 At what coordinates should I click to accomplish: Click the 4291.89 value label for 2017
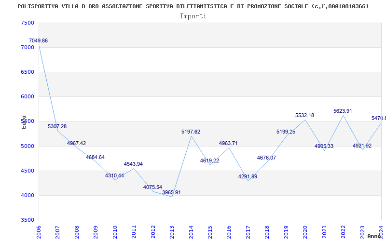coord(248,177)
